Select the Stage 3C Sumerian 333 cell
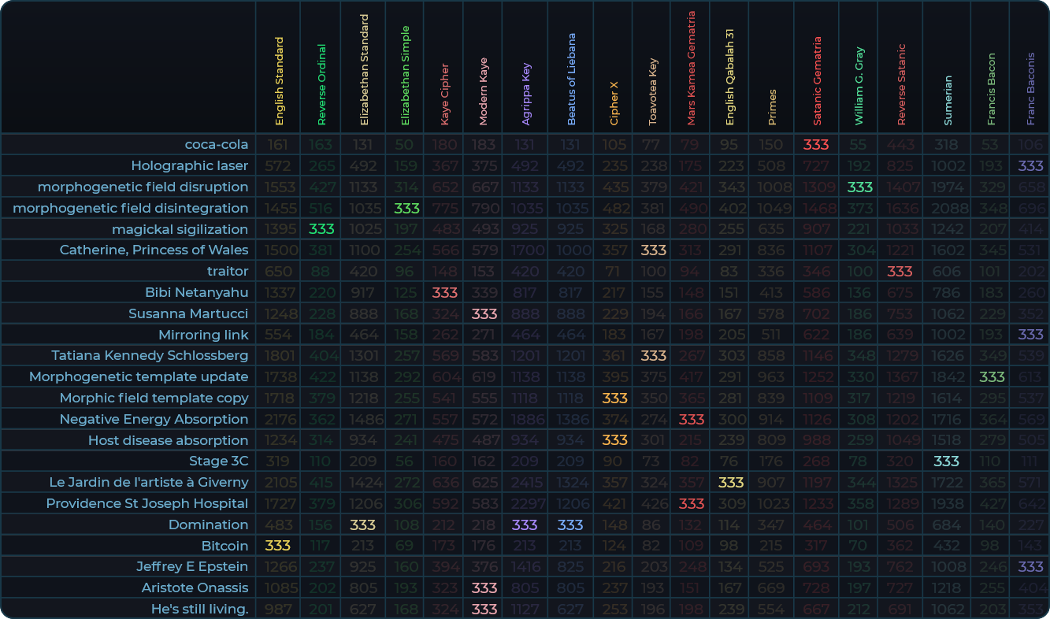The width and height of the screenshot is (1050, 619). point(946,461)
